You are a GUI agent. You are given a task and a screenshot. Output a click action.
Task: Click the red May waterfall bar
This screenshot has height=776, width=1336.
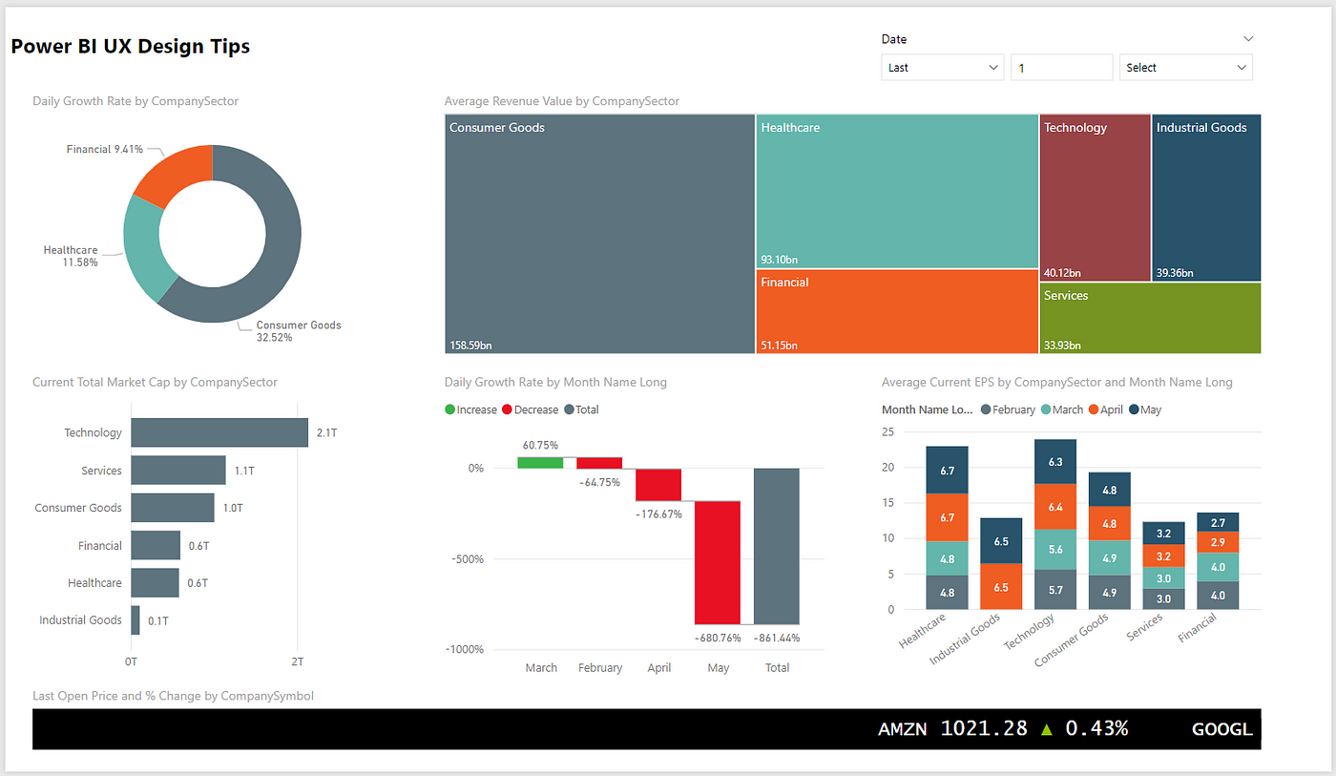718,562
